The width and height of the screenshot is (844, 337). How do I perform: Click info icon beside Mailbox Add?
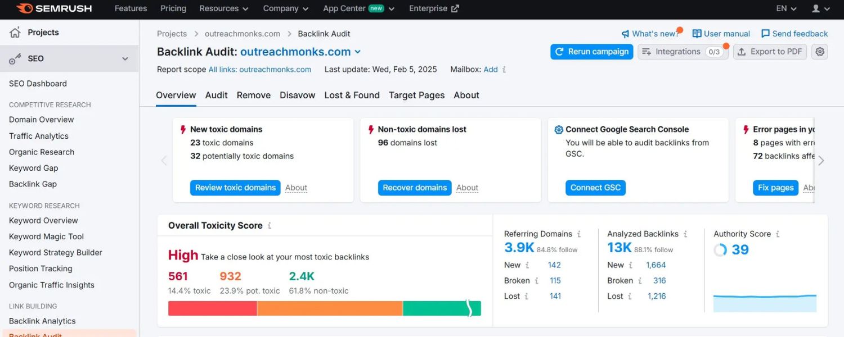[x=504, y=70]
